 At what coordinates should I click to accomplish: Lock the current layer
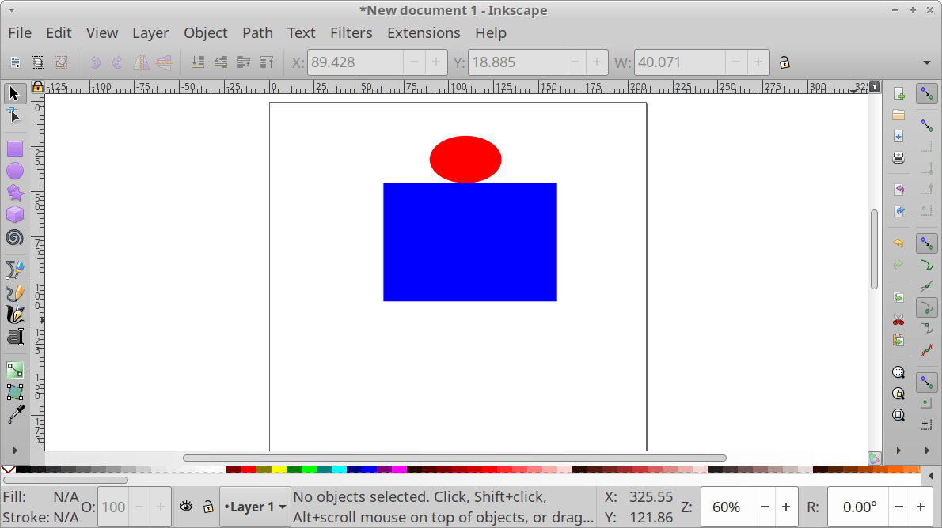[208, 507]
